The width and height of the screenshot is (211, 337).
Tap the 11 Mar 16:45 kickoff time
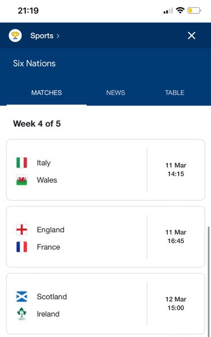click(176, 236)
